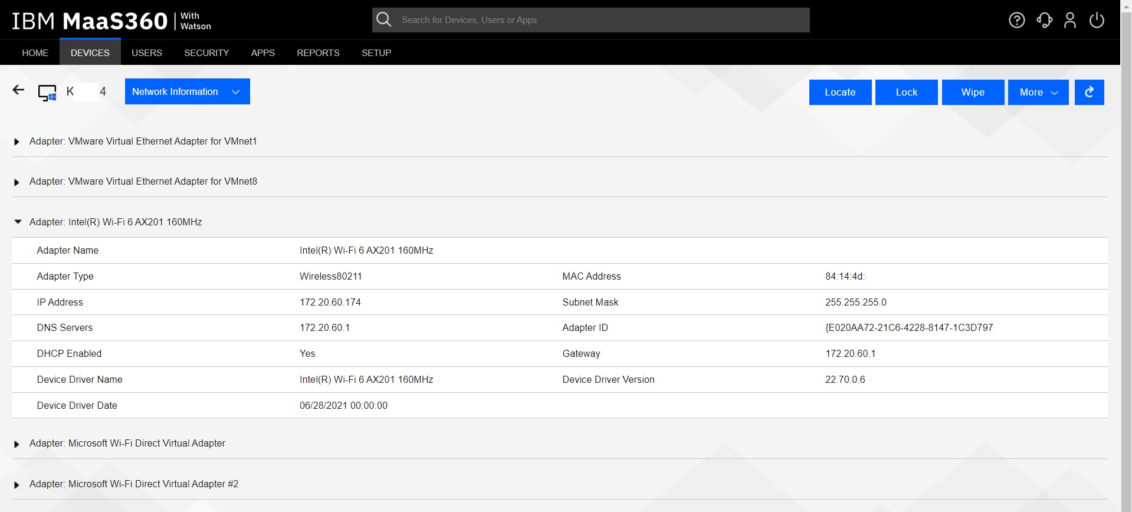Click the IBM MaaS360 logo
Image resolution: width=1132 pixels, height=512 pixels.
(x=111, y=21)
